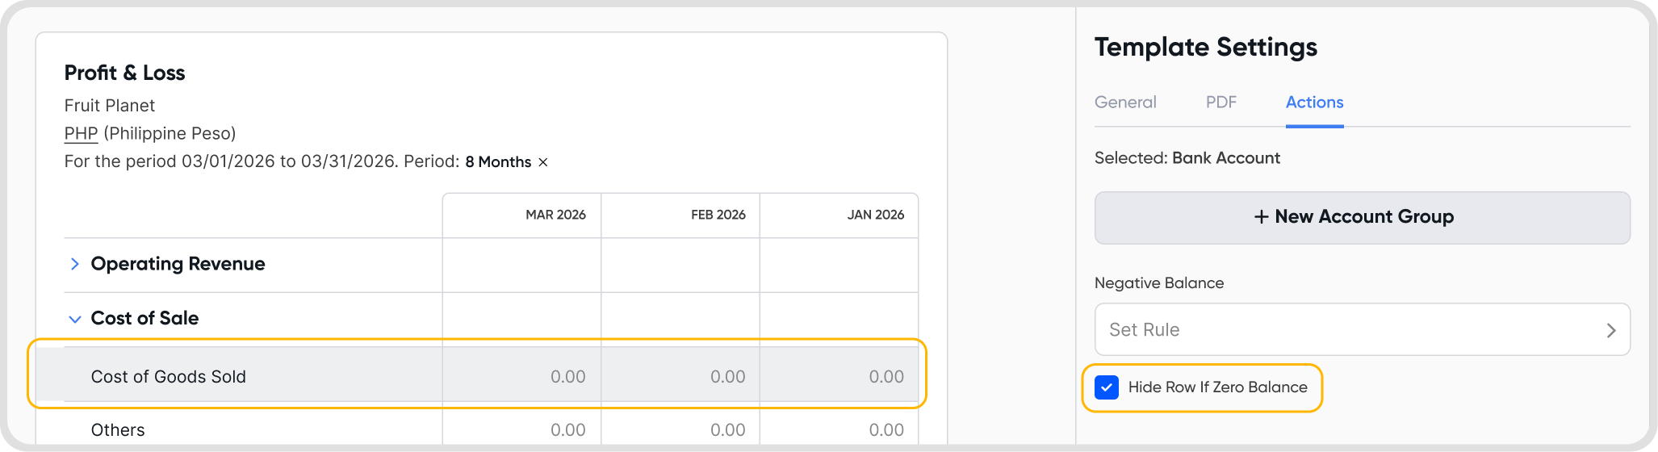This screenshot has height=452, width=1658.
Task: Remove the 8 Months period filter
Action: coord(543,162)
